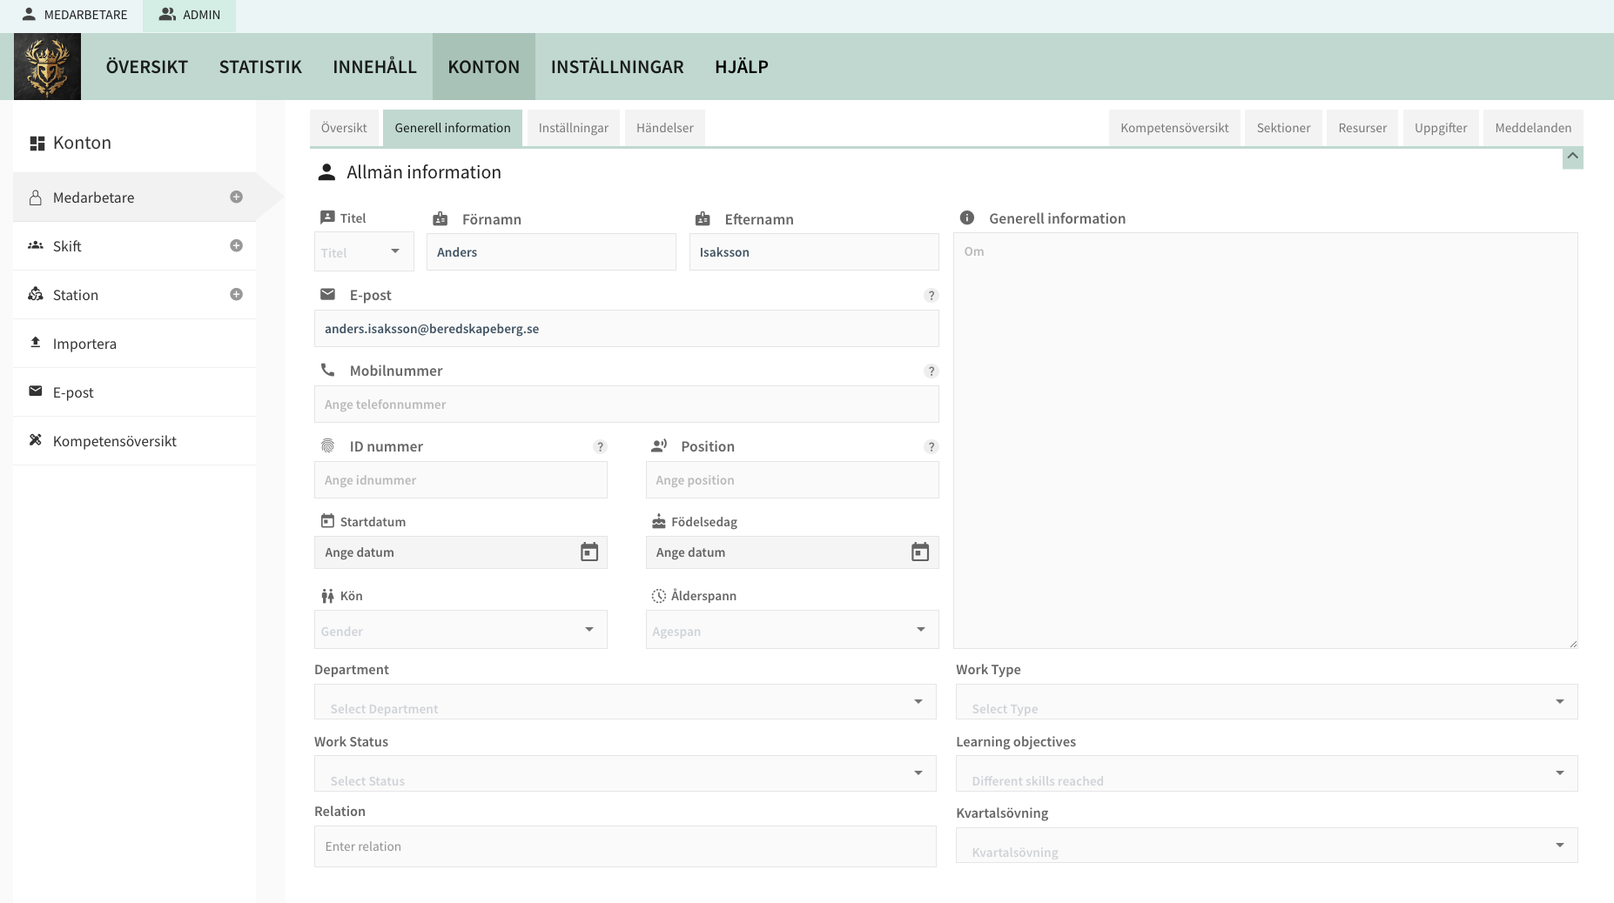Open the Titel dropdown
Screen dimensions: 1614x903
(364, 252)
